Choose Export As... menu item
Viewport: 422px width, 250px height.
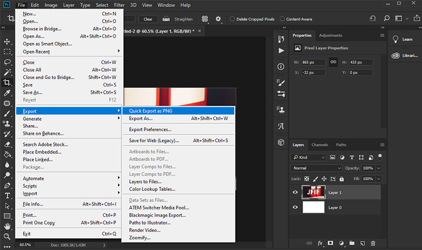(x=178, y=118)
